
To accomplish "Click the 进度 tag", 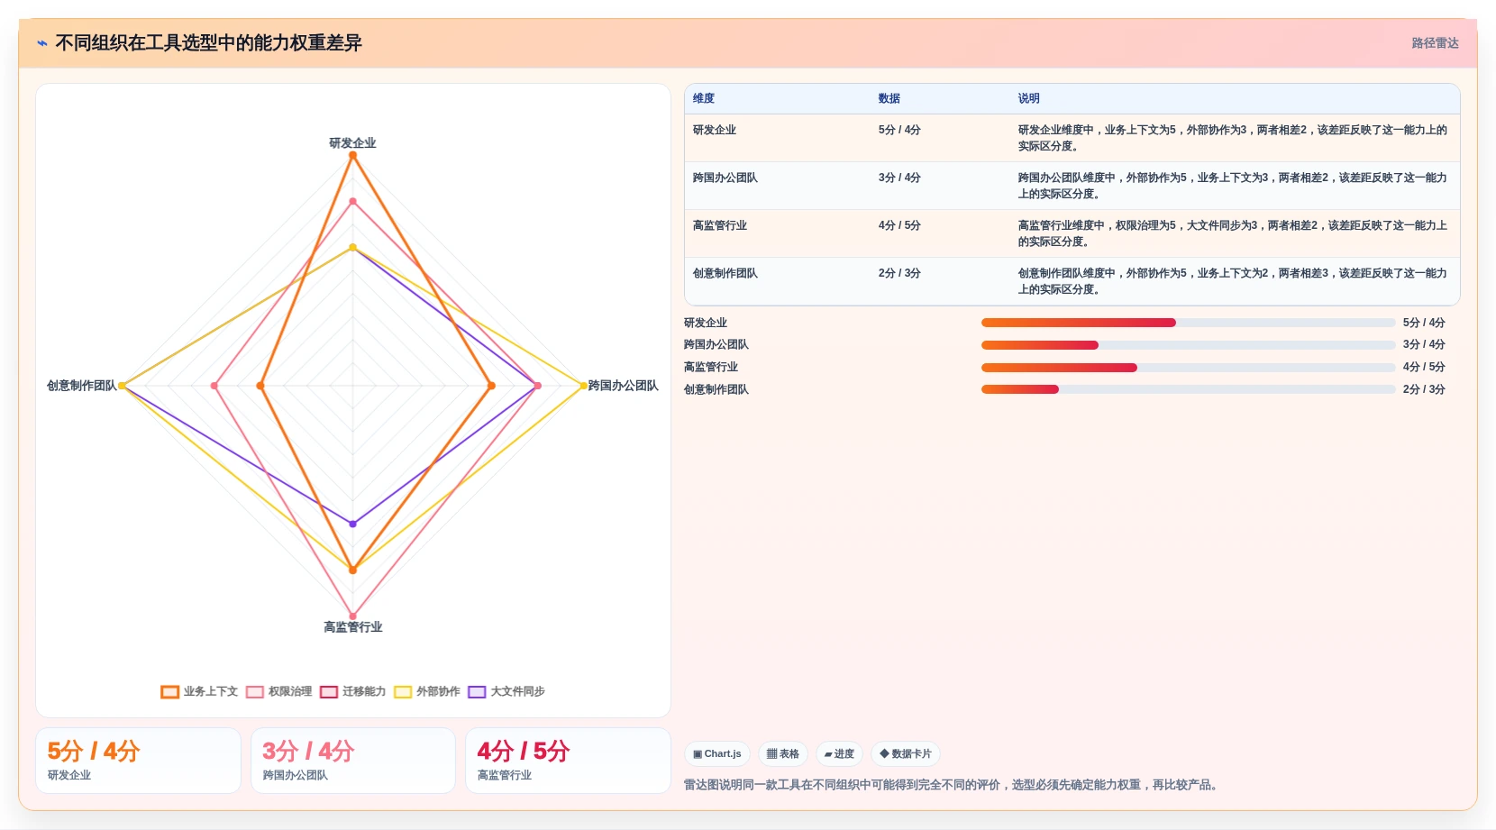I will tap(839, 753).
